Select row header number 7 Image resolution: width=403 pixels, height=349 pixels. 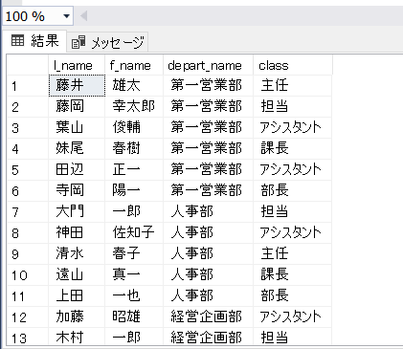[28, 211]
